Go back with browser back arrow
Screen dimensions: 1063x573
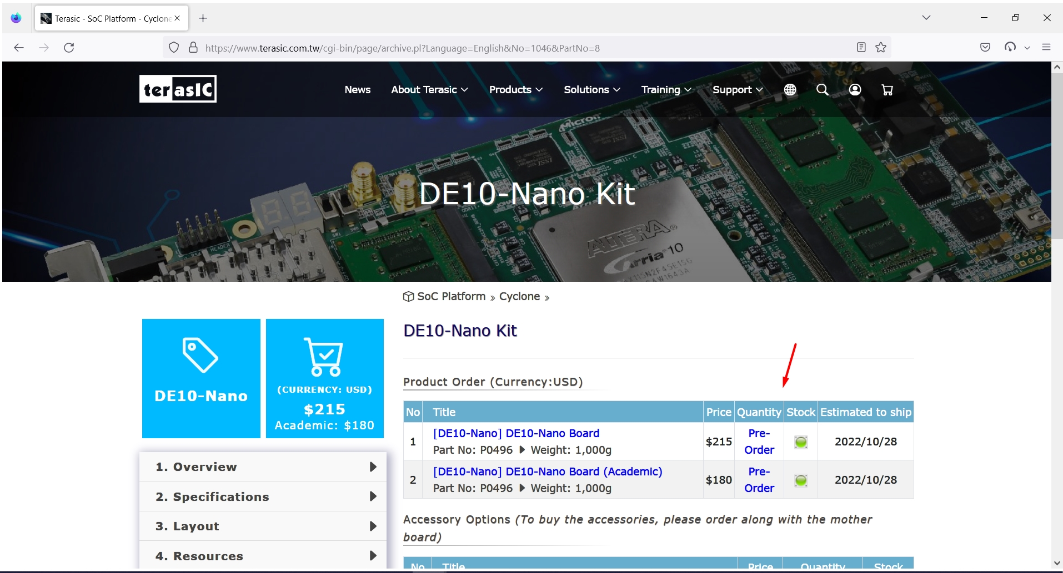point(19,48)
